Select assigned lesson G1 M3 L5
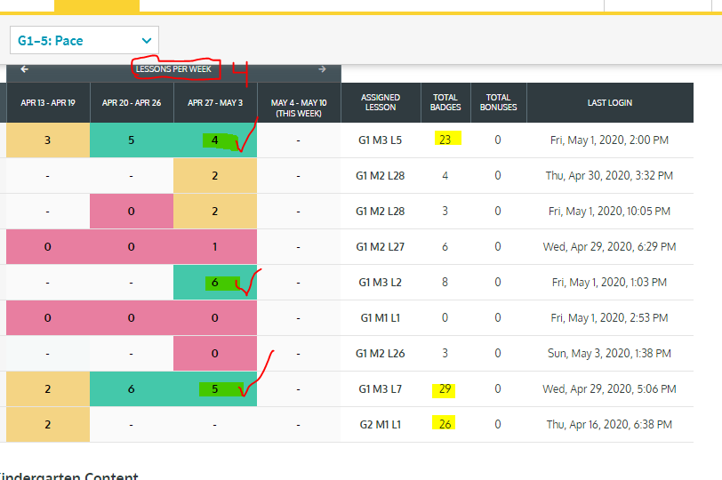The width and height of the screenshot is (722, 480). [381, 140]
